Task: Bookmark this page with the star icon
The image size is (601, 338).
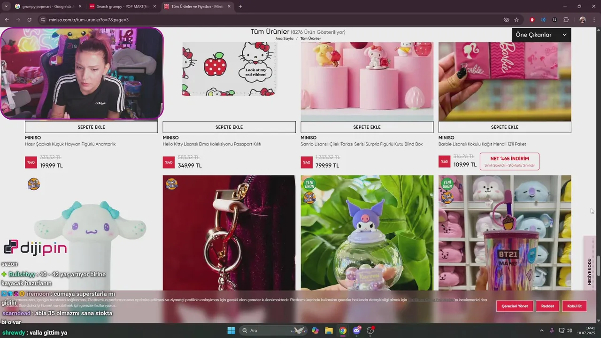Action: (x=516, y=20)
